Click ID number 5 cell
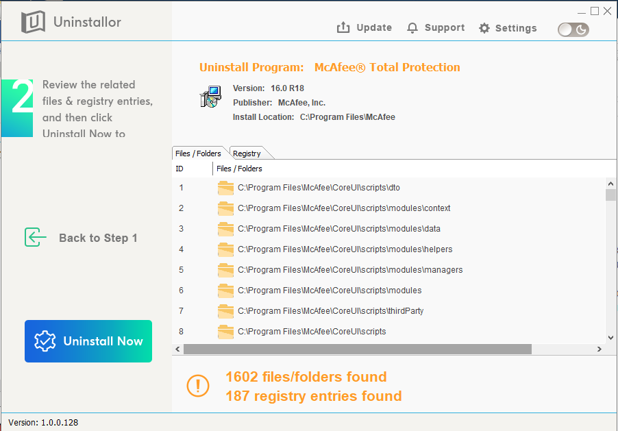The height and width of the screenshot is (431, 618). tap(181, 270)
